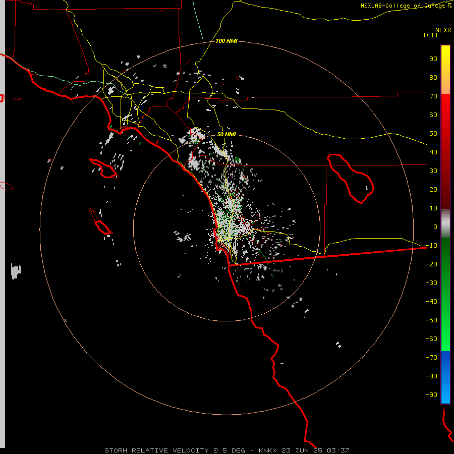This screenshot has height=454, width=454.
Task: Click the -30 value on the velocity scale
Action: pyautogui.click(x=431, y=283)
